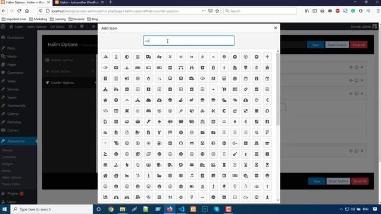Choose the gas pump icon
The width and height of the screenshot is (381, 214).
point(160,143)
